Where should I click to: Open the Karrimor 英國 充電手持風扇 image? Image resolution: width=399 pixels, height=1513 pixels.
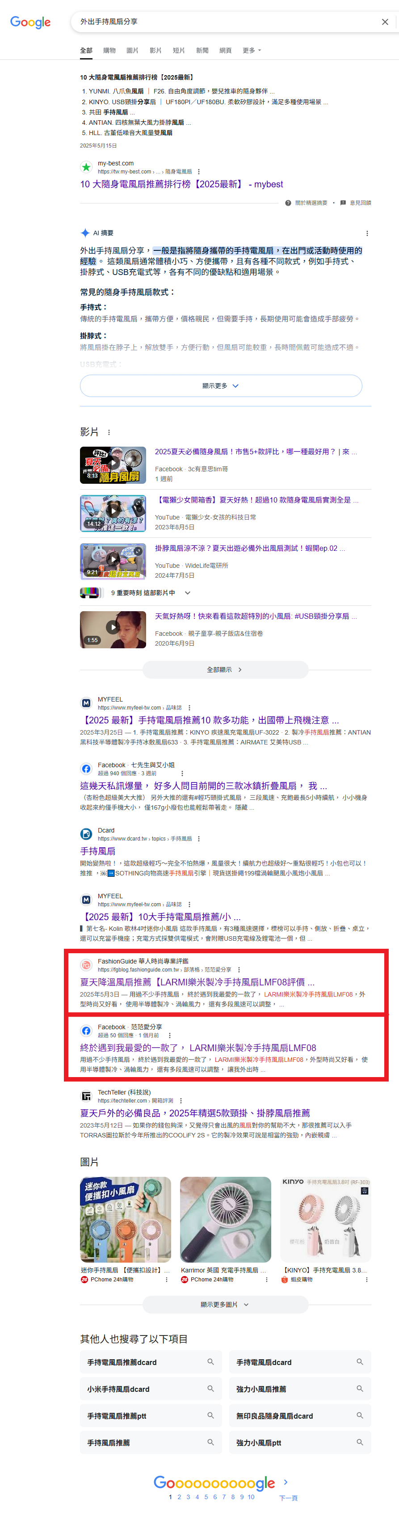[x=225, y=1219]
